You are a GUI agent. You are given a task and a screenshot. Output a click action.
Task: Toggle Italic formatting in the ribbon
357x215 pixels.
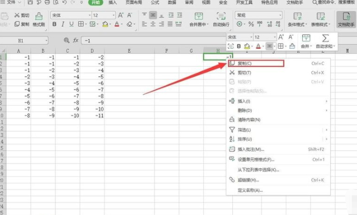tap(63, 24)
